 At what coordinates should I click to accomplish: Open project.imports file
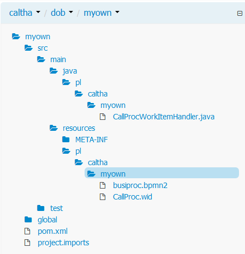63,243
